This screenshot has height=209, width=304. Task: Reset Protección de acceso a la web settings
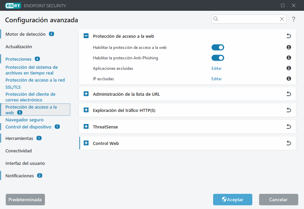(x=289, y=36)
